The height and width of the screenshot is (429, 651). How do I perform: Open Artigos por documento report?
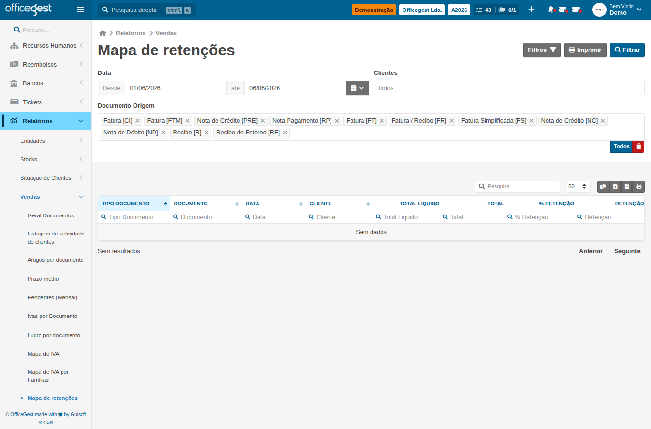pos(55,260)
